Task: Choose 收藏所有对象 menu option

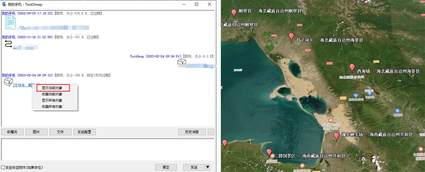Action: tap(52, 106)
